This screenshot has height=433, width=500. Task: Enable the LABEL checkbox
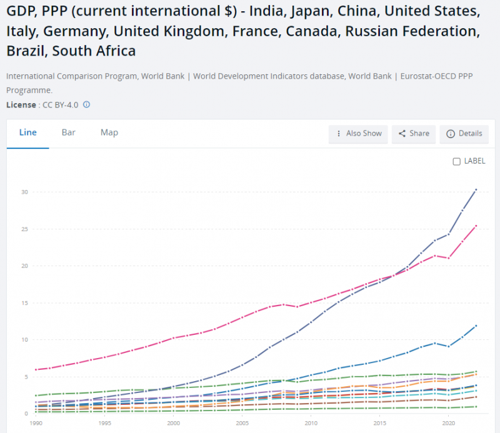pos(456,161)
